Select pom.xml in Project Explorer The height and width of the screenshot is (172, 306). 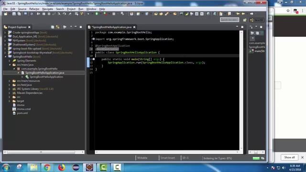tap(22, 113)
